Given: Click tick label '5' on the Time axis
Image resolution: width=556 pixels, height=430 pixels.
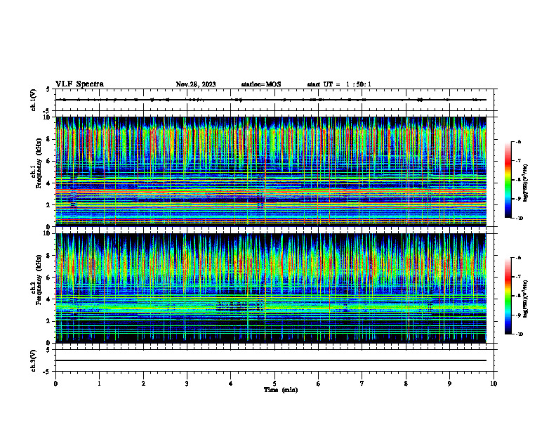Looking at the screenshot, I should [274, 384].
